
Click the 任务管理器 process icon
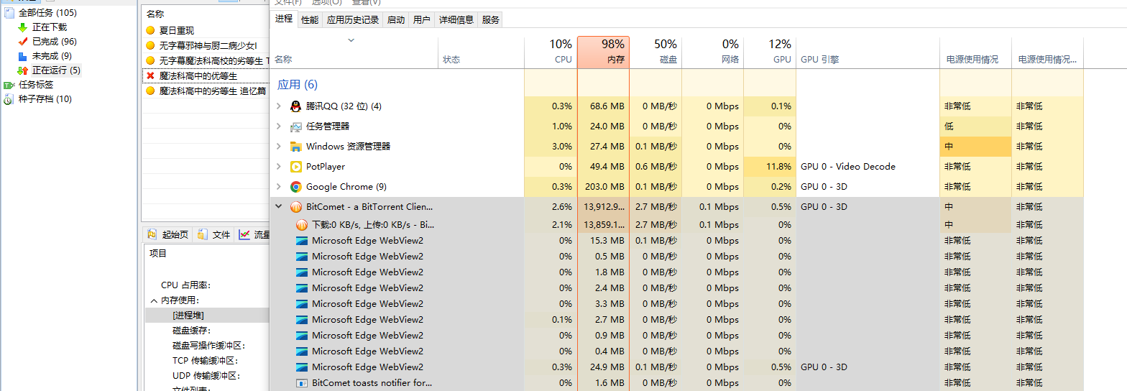click(295, 126)
